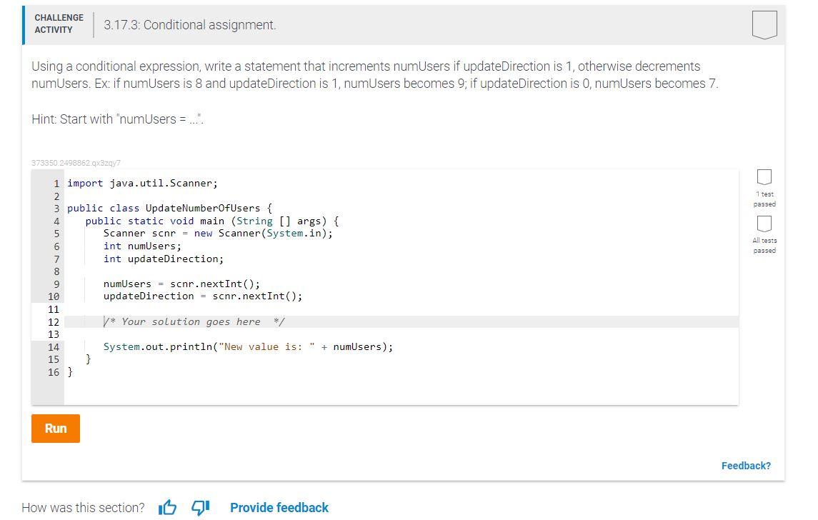The image size is (818, 520).
Task: Open the "Provide feedback" link
Action: pyautogui.click(x=279, y=508)
